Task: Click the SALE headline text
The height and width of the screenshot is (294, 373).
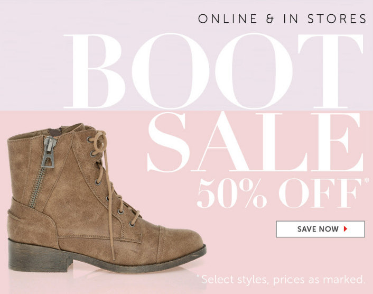Action: (x=255, y=142)
